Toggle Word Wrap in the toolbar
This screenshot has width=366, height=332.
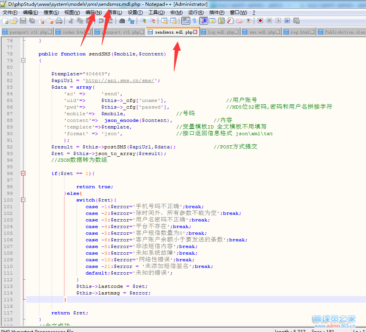[x=186, y=21]
